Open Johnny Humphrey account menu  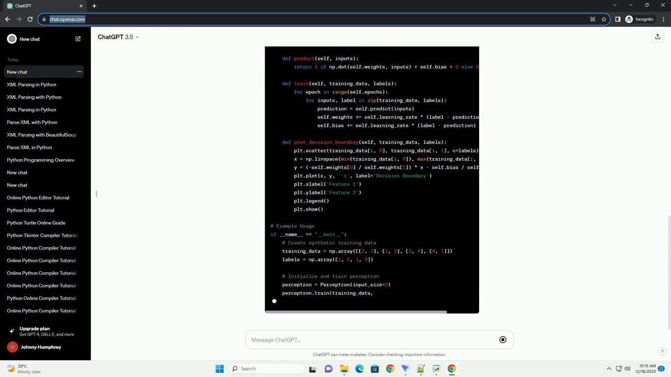(x=45, y=347)
